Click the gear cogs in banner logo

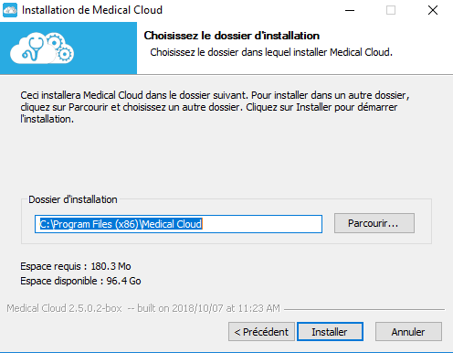coord(61,48)
